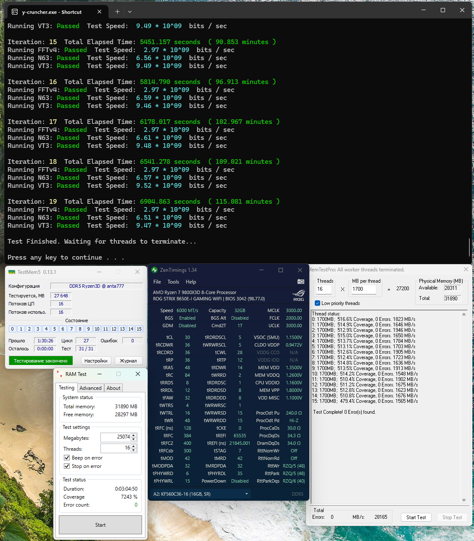Select MemTestPro thread 0 status line
The image size is (474, 541).
pos(363,319)
